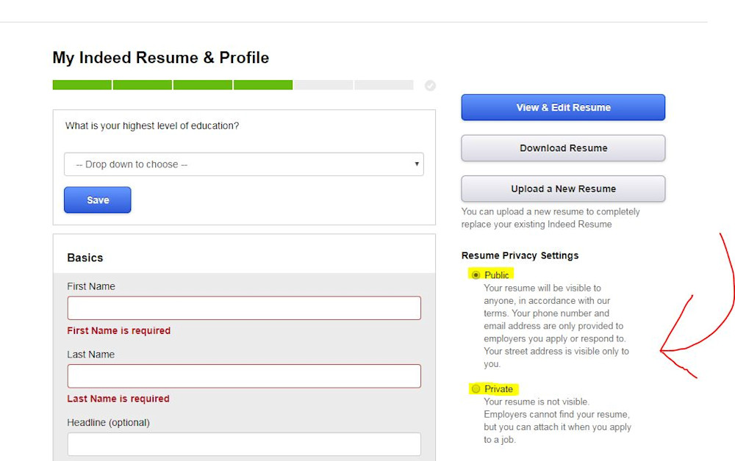Viewport: 735px width, 461px height.
Task: Focus the First Name input field
Action: tap(244, 308)
